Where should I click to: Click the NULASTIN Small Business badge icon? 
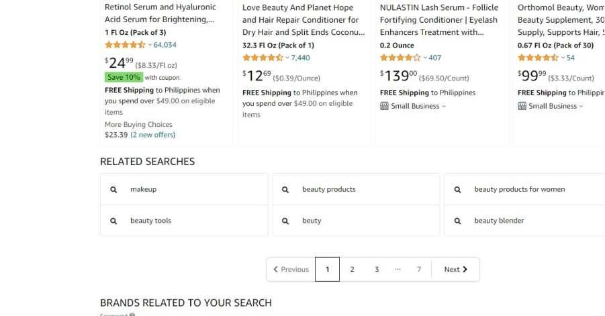tap(384, 106)
